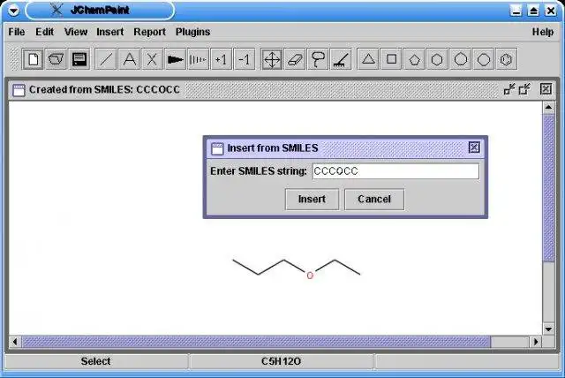Click the C5H12O formula in status bar
The image size is (565, 378).
(x=281, y=361)
